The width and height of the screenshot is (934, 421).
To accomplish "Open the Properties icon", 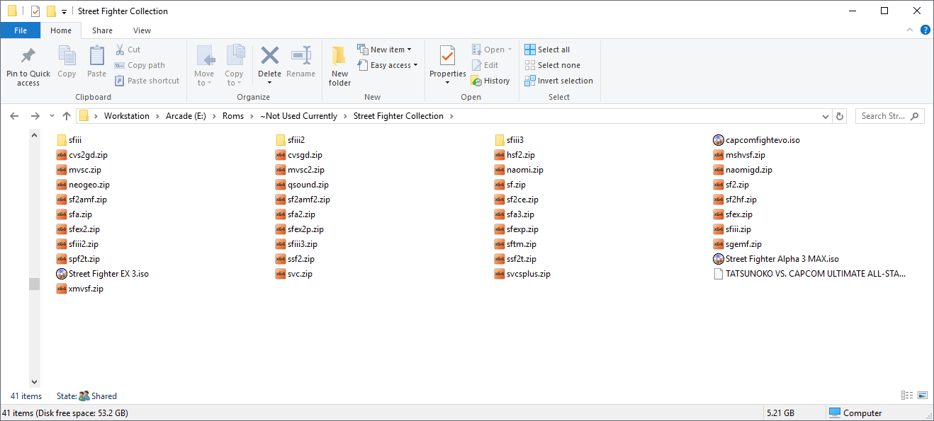I will click(447, 56).
